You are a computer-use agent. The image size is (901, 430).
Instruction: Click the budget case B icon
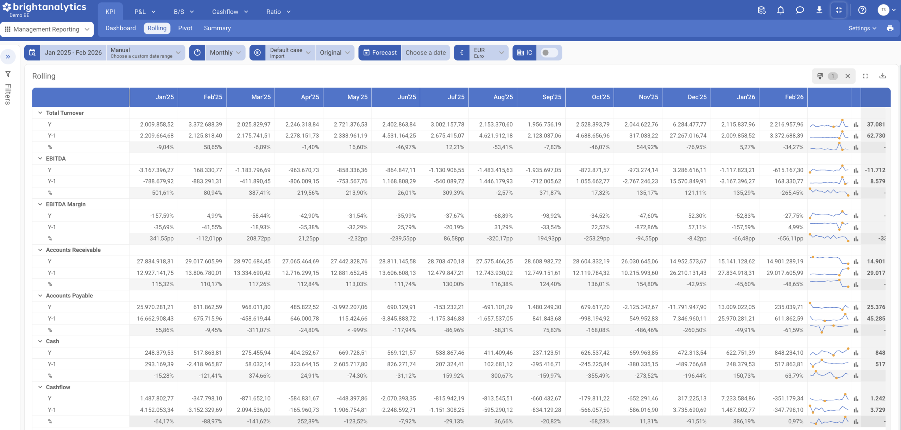click(x=257, y=53)
